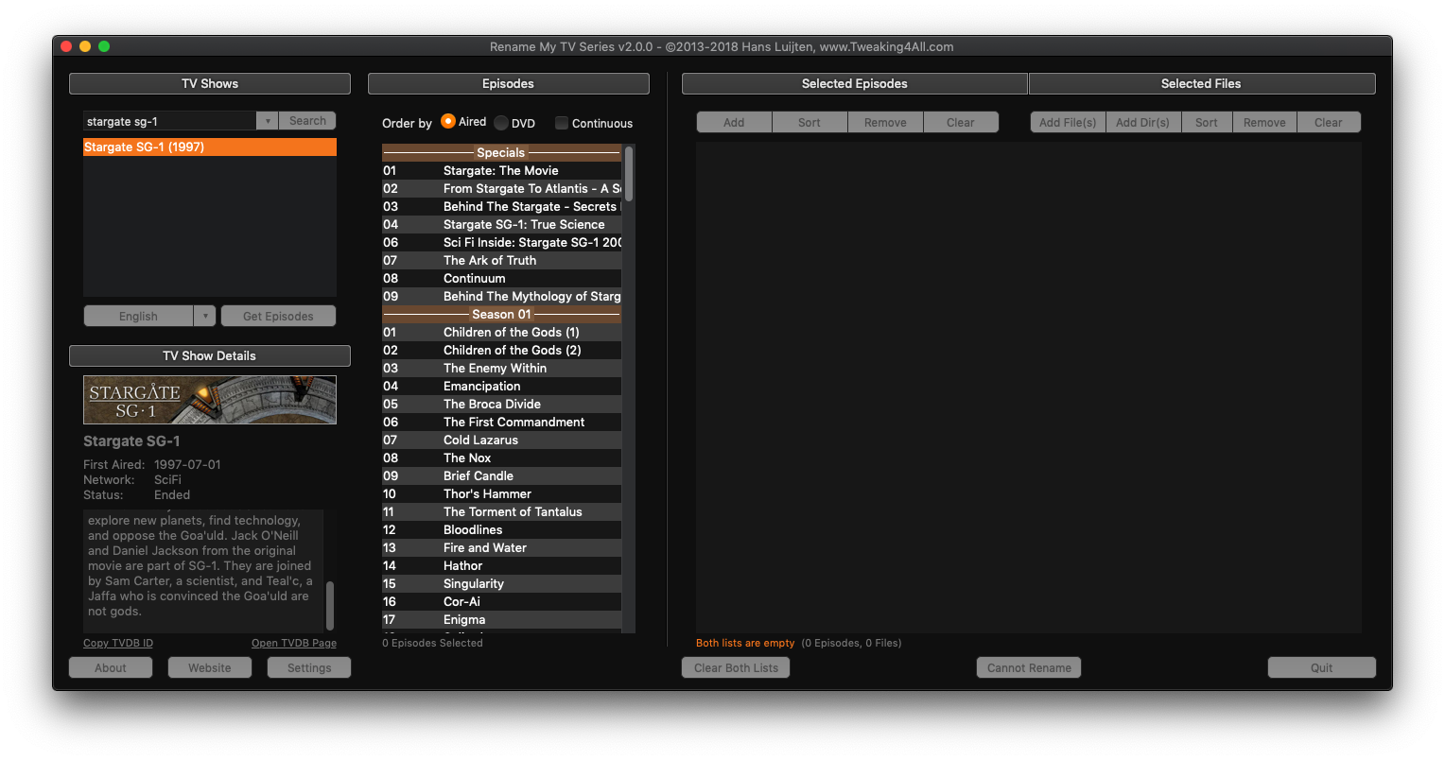Open the Copy TVDB ID link
1445x760 pixels.
click(118, 643)
